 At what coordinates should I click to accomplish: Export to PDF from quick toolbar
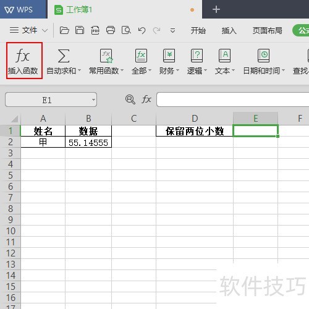[x=95, y=30]
